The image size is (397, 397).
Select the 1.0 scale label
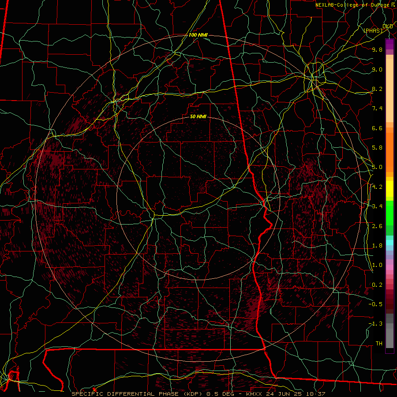377,265
